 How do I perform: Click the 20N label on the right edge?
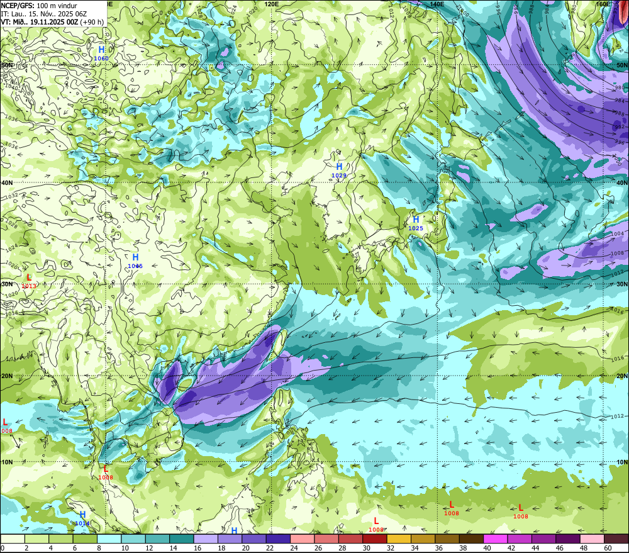tap(622, 376)
